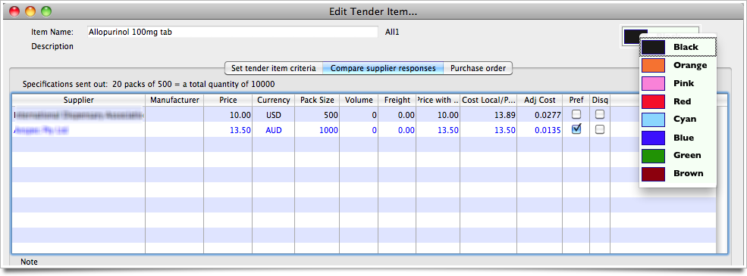747x276 pixels.
Task: Sort by the Supplier column header
Action: [79, 101]
